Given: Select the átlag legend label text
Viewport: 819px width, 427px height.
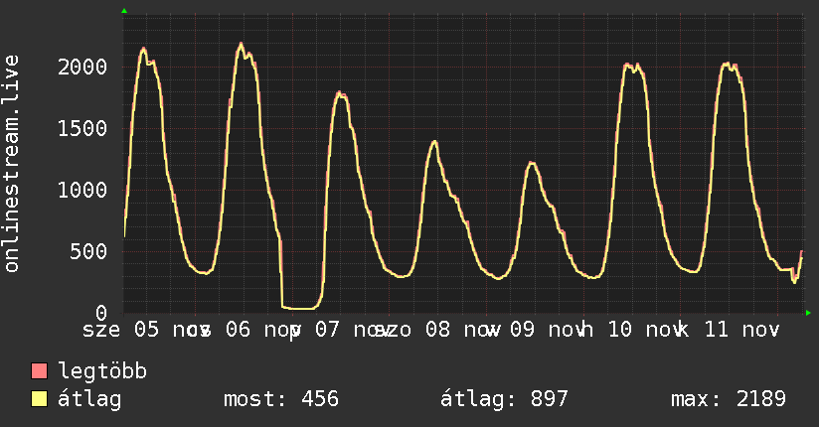Looking at the screenshot, I should [x=89, y=399].
